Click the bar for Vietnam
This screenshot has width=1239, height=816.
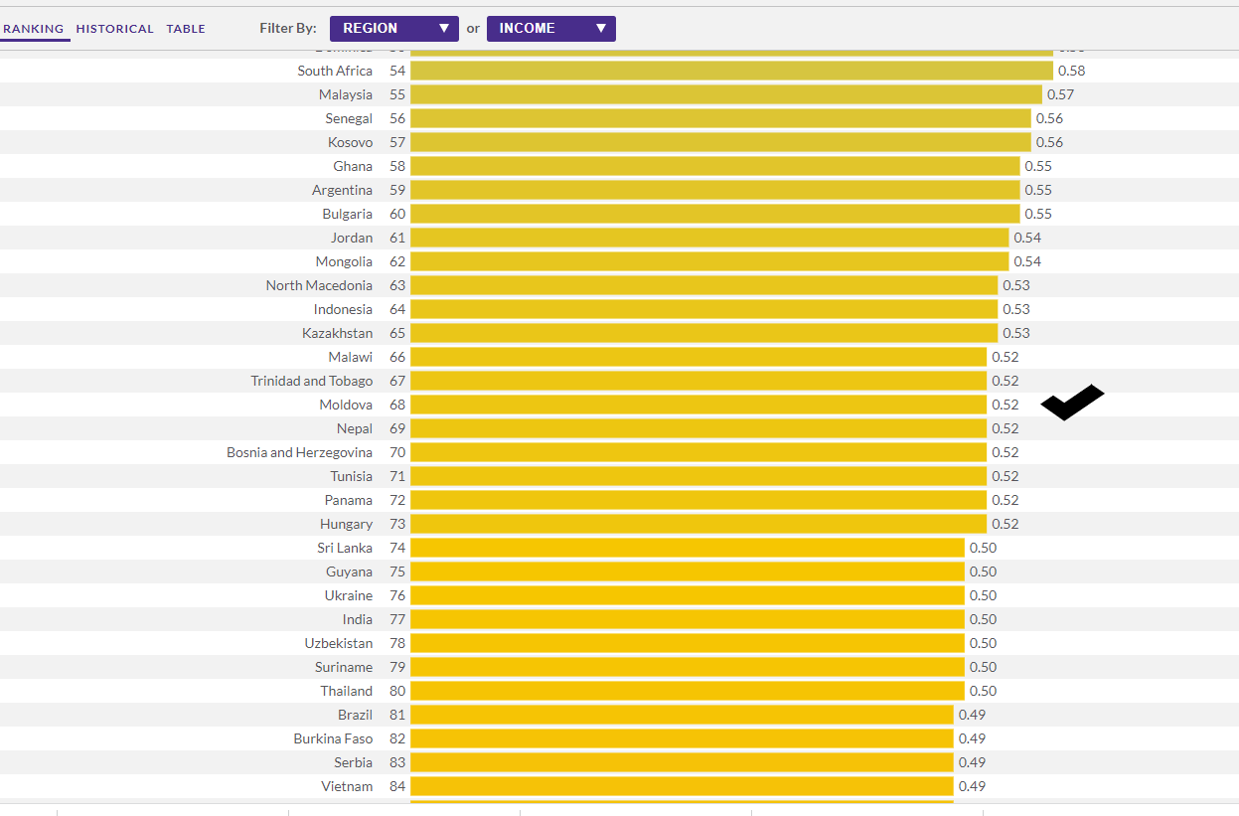(x=681, y=786)
